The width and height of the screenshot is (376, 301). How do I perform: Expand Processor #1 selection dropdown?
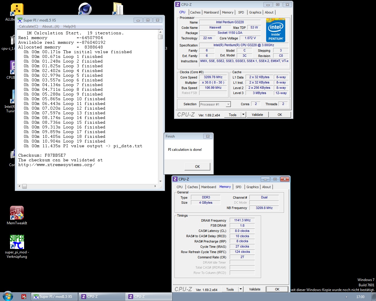[228, 104]
